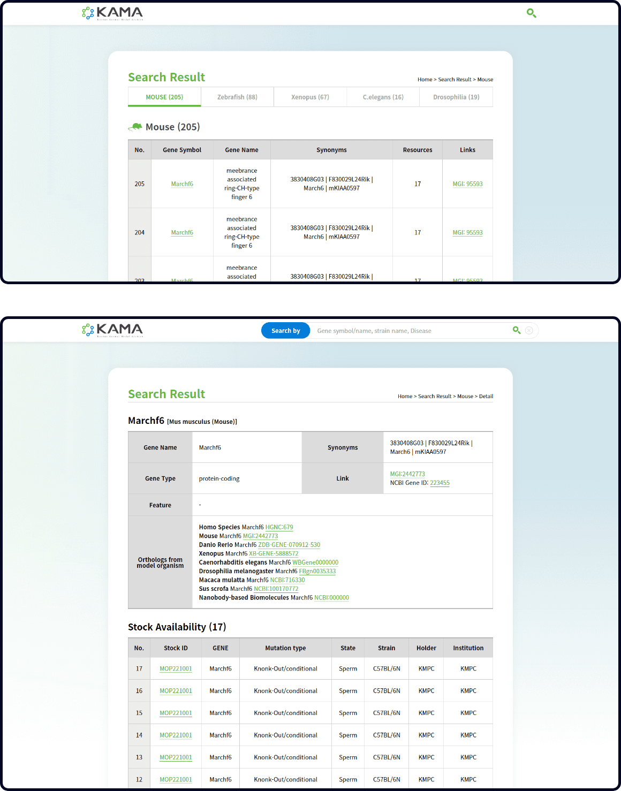Open WBGene0000000 C. elegans link

click(315, 562)
